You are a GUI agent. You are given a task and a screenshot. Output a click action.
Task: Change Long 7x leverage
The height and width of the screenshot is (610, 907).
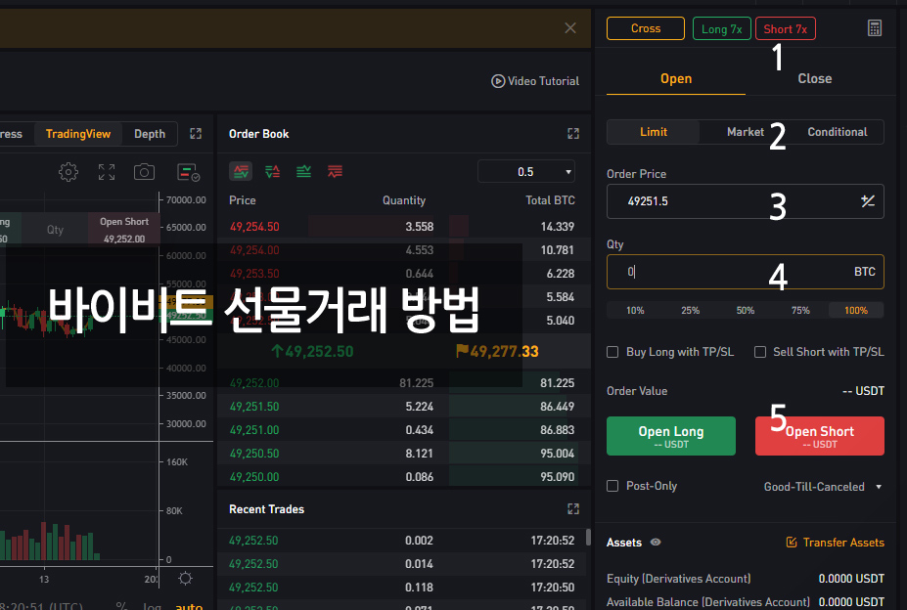(x=721, y=28)
